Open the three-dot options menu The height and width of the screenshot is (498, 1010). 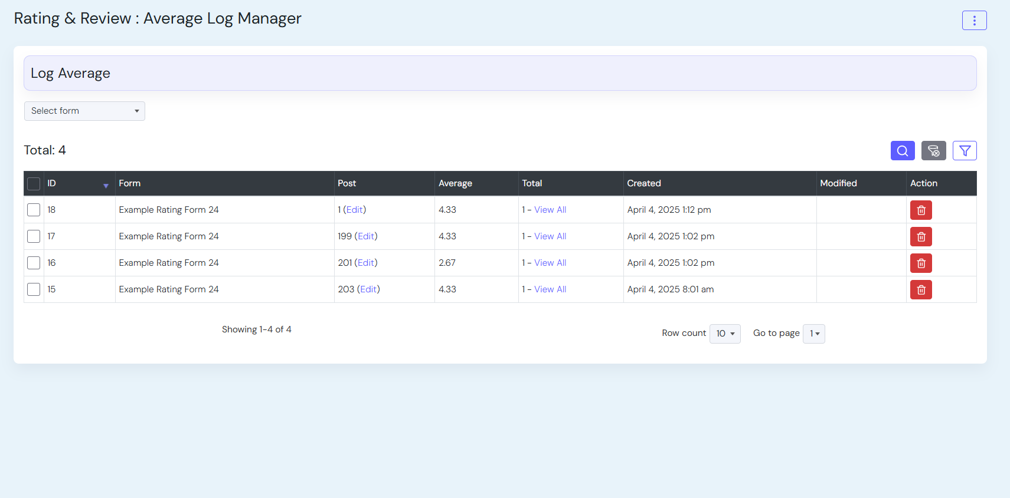974,21
